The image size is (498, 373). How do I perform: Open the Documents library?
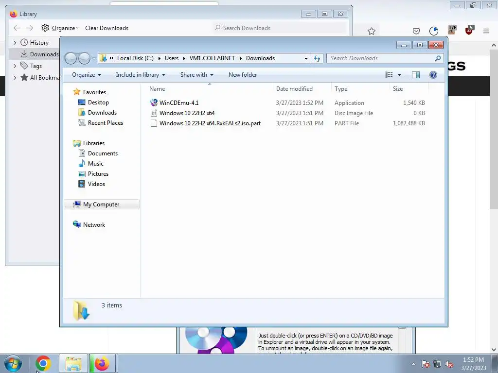(103, 153)
